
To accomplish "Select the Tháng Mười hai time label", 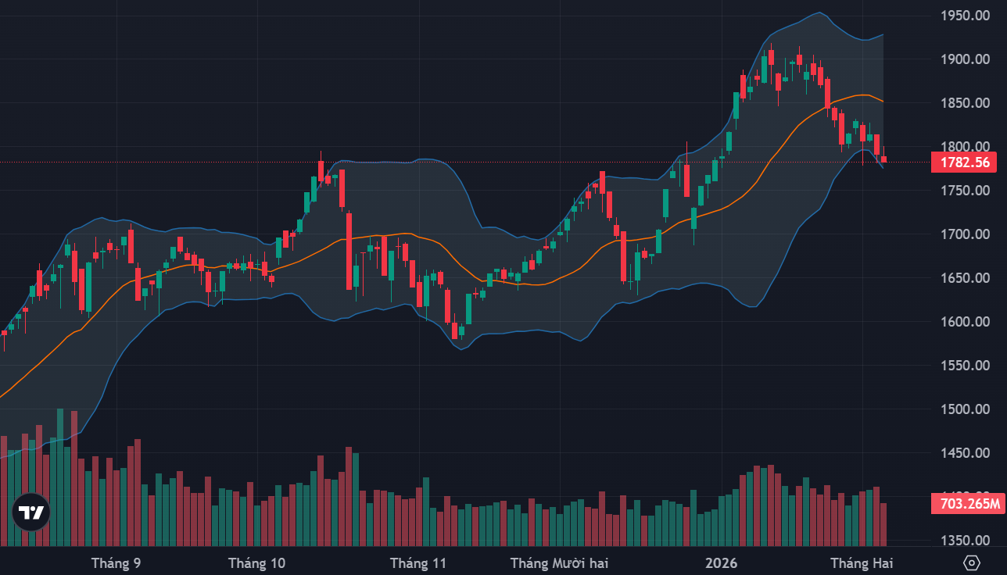I will click(559, 562).
